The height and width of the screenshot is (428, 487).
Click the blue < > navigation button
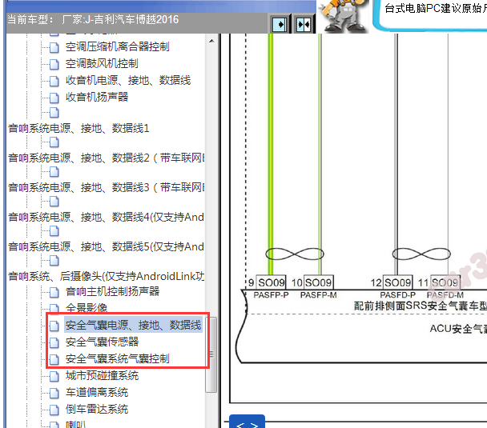247,422
